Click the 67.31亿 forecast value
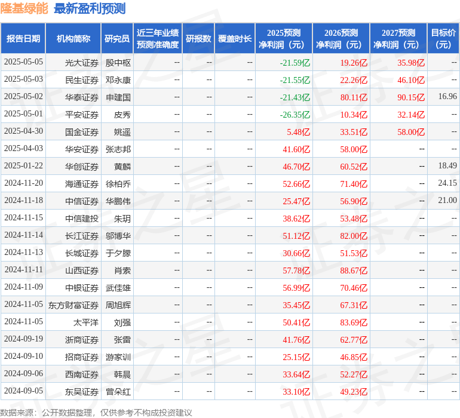The image size is (460, 418). point(354,305)
